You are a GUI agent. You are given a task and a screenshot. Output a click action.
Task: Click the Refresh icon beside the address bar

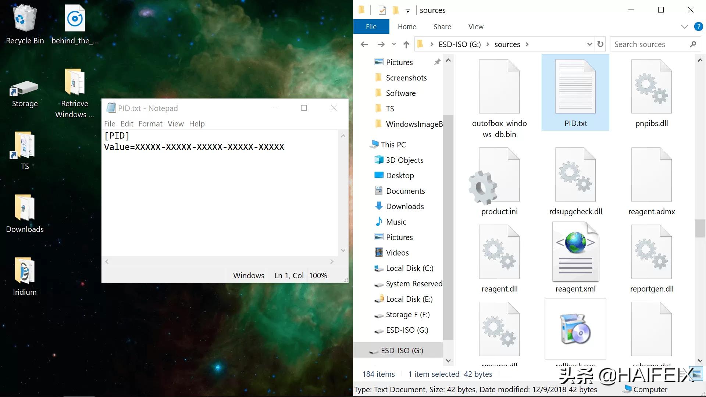[600, 44]
